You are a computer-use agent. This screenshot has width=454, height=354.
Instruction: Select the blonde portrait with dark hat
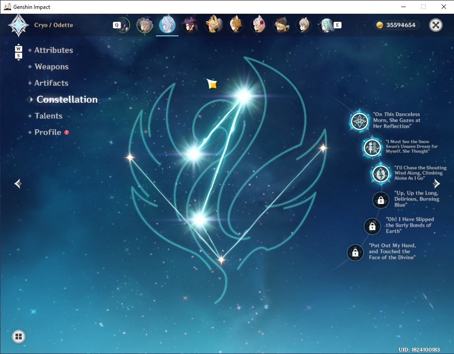(281, 25)
